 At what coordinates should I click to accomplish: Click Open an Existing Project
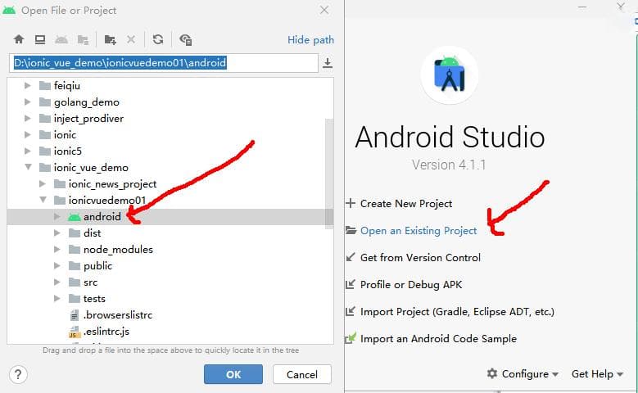click(419, 231)
